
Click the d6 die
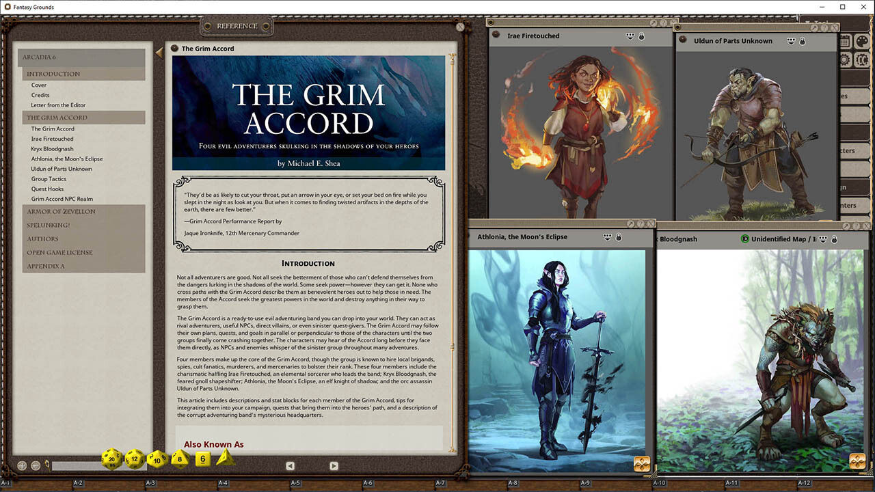(x=202, y=459)
